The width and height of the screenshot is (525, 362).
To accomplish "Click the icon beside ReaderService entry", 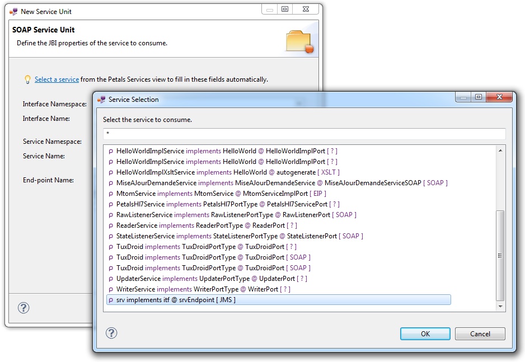I will pos(111,225).
